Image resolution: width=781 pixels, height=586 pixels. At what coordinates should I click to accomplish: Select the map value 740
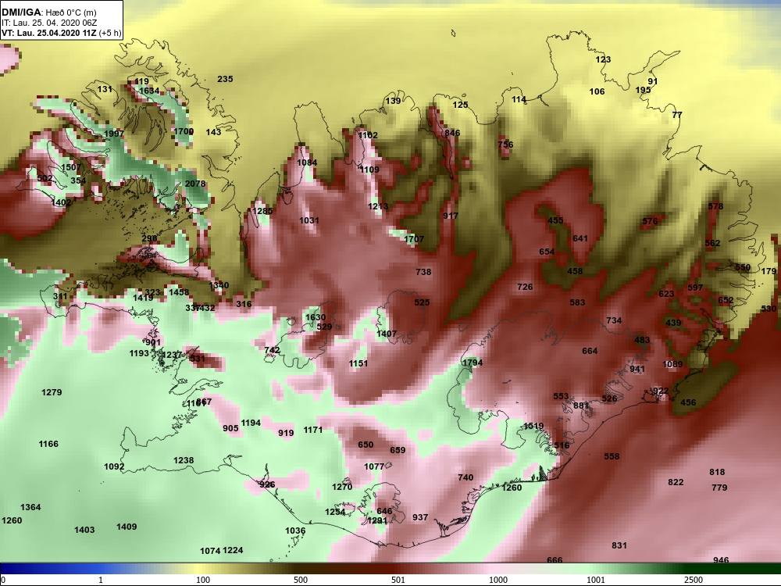(x=465, y=477)
